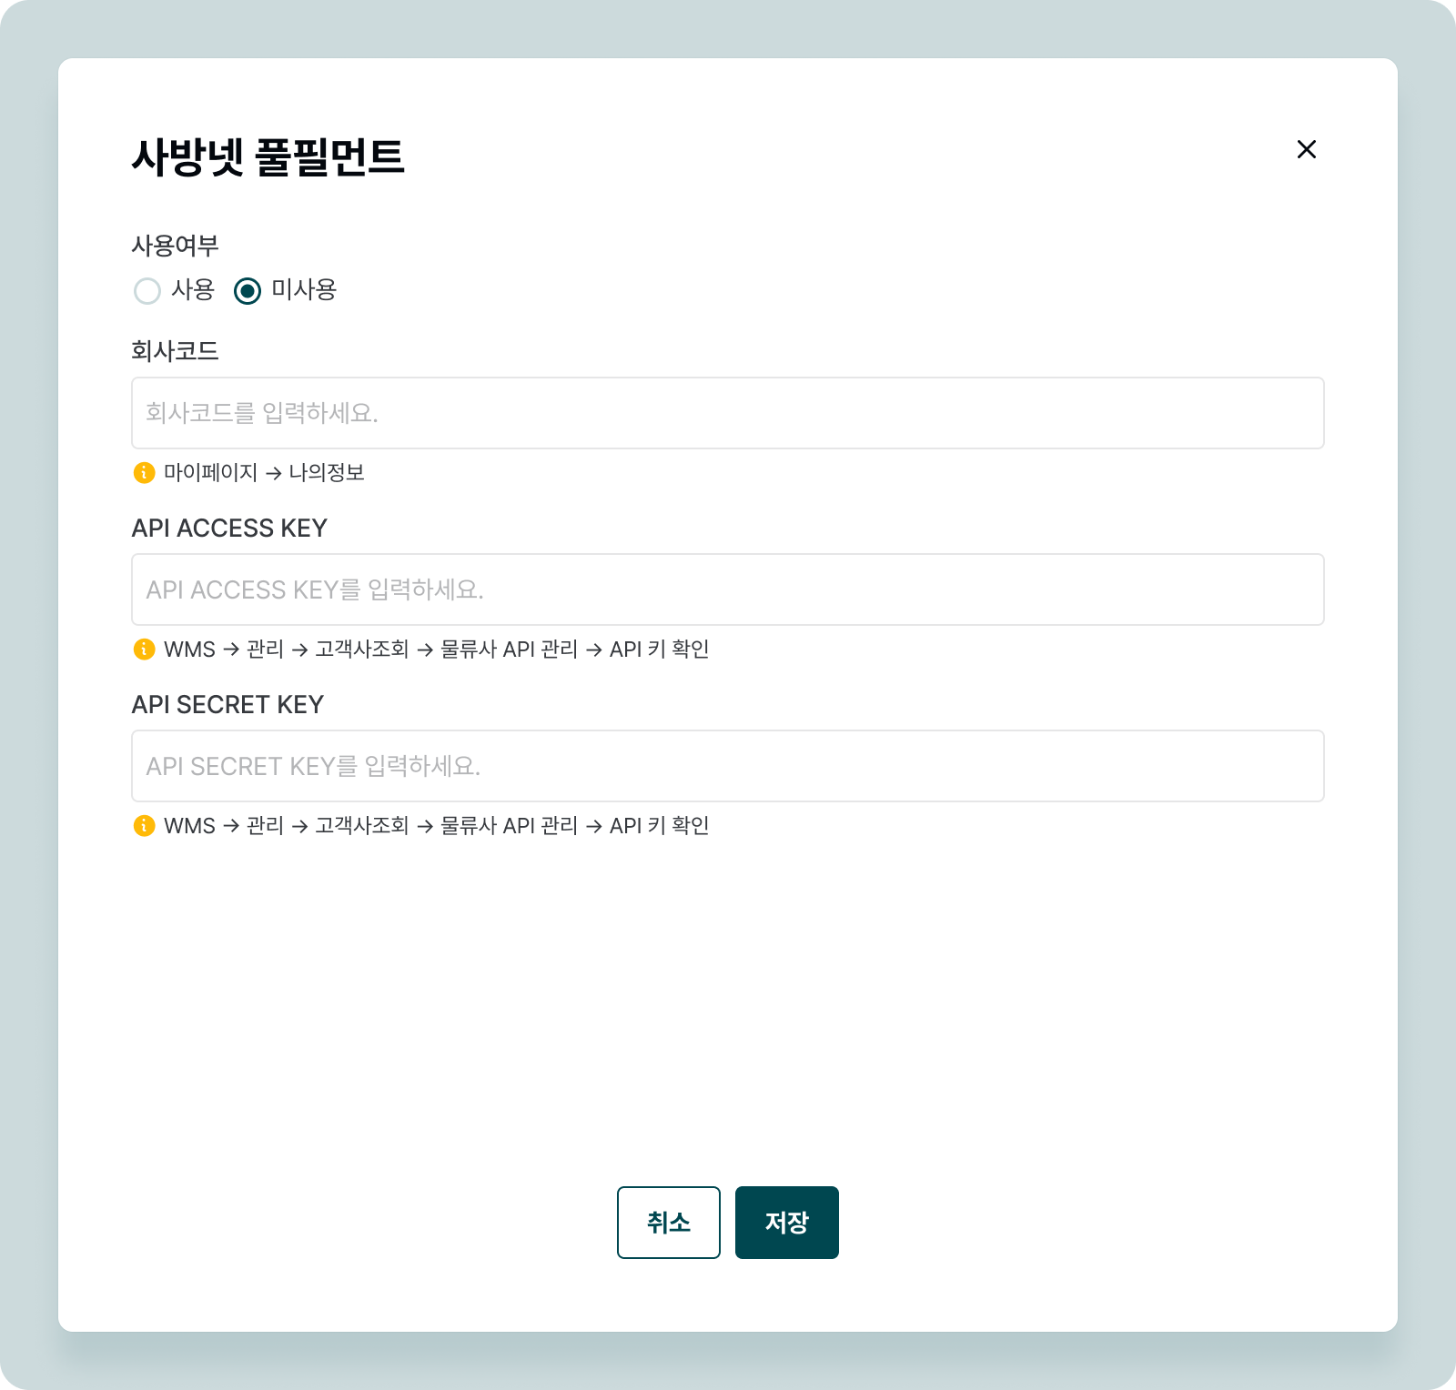Click the WMS path hint below API ACCESS KEY

point(436,650)
